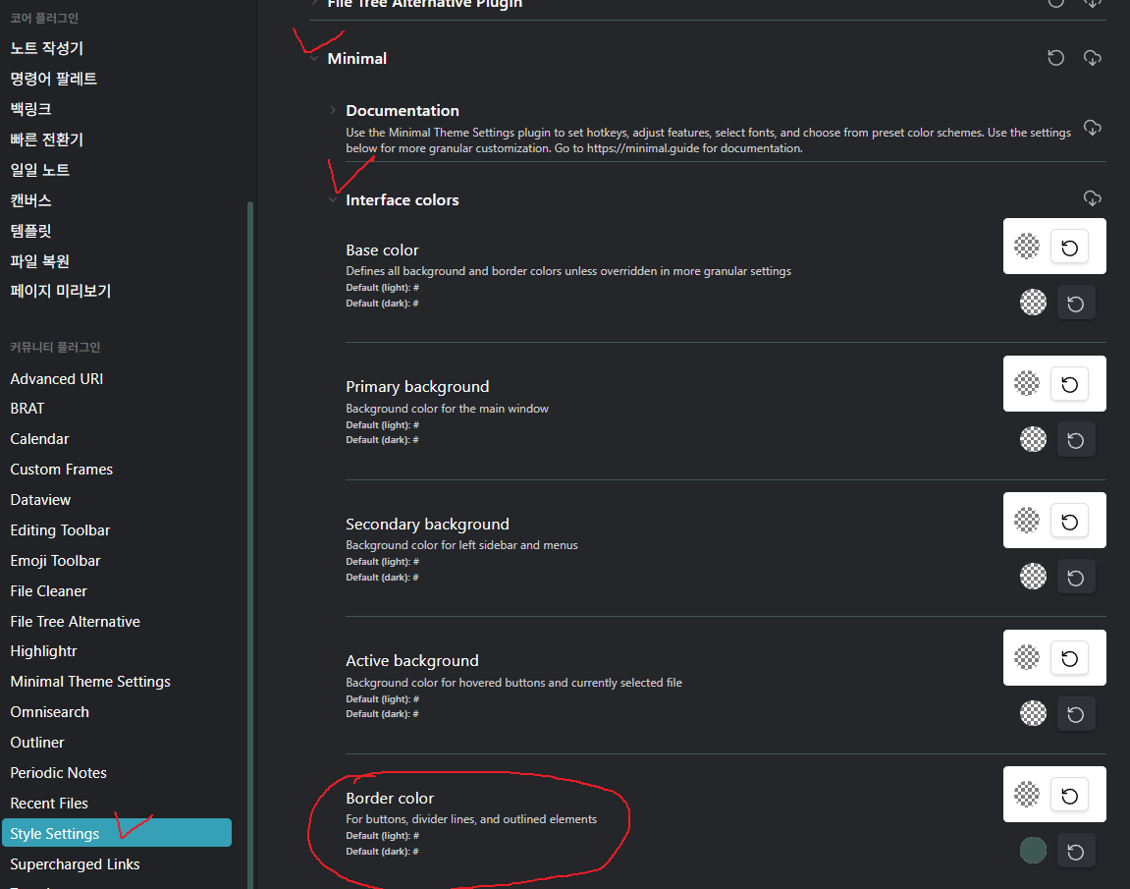Open 노트 작성기 core plugin settings
Viewport: 1130px width, 889px height.
47,48
